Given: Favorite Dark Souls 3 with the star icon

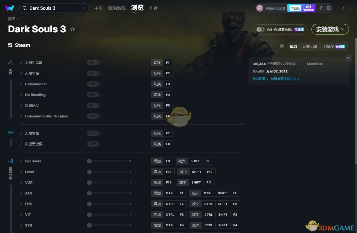Looking at the screenshot, I should click(x=72, y=29).
